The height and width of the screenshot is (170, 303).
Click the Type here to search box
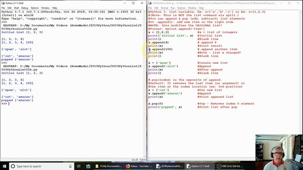tap(42, 166)
